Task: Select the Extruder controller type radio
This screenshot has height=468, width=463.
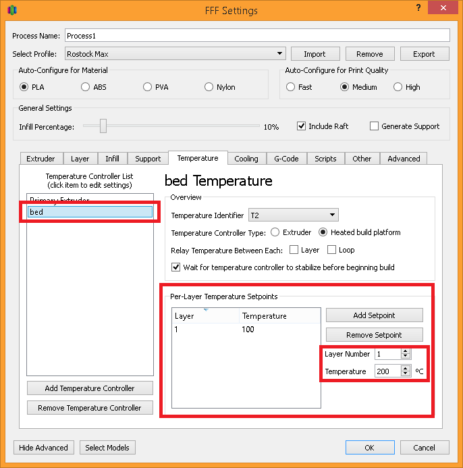Action: pyautogui.click(x=275, y=232)
